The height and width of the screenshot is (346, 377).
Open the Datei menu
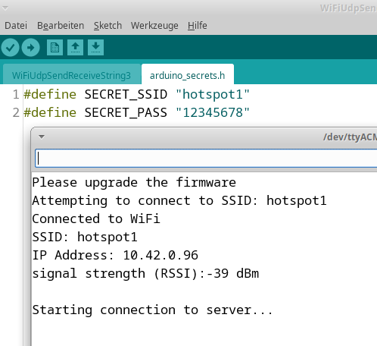(16, 26)
